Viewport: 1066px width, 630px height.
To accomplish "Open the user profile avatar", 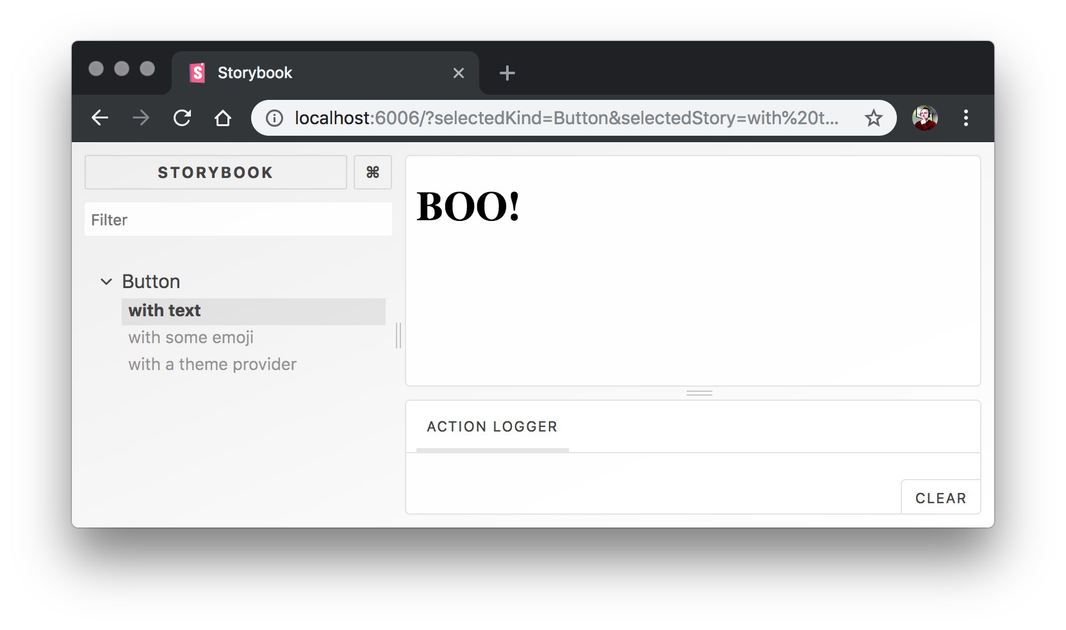I will [925, 118].
